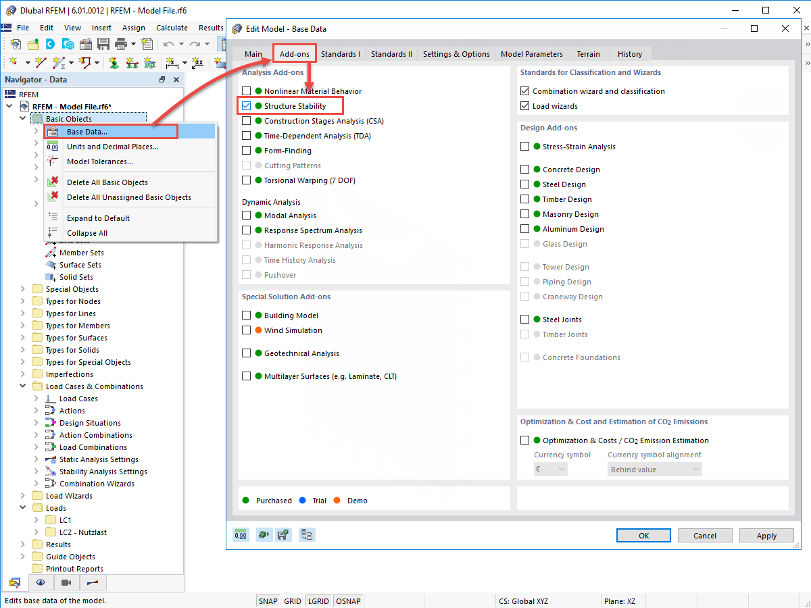Open the currency symbol dropdown
The height and width of the screenshot is (608, 811).
coord(550,469)
